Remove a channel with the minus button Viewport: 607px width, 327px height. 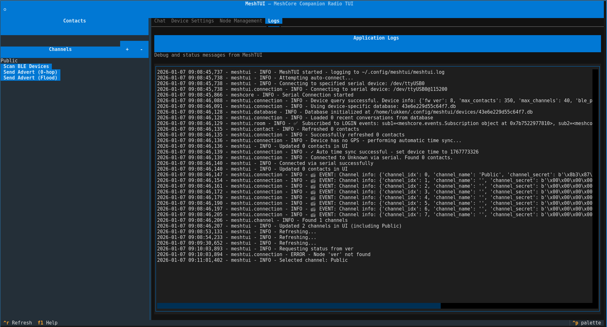coord(141,49)
